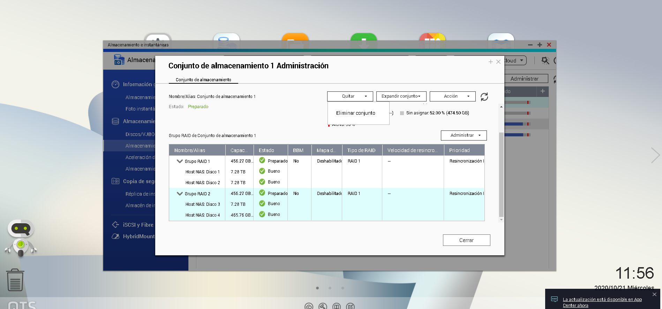Select Eliminar conjunto from the menu
The height and width of the screenshot is (309, 662).
coord(355,113)
